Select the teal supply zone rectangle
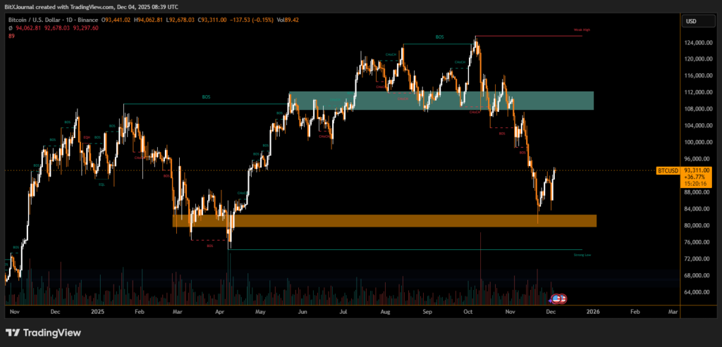The width and height of the screenshot is (722, 347). click(441, 101)
